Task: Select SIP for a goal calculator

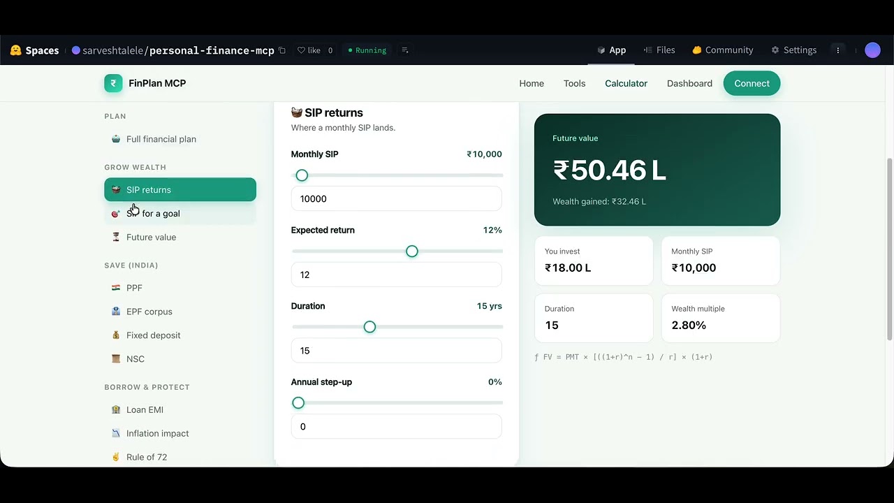Action: 180,214
